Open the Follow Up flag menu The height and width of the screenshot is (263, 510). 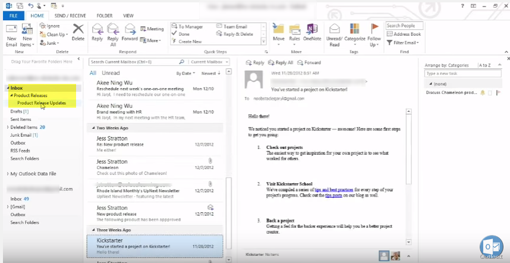pyautogui.click(x=374, y=36)
